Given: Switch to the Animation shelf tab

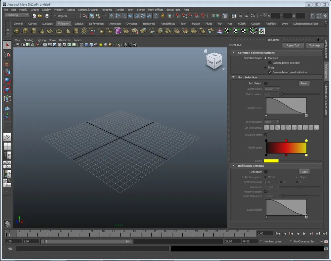Looking at the screenshot, I should pos(115,24).
